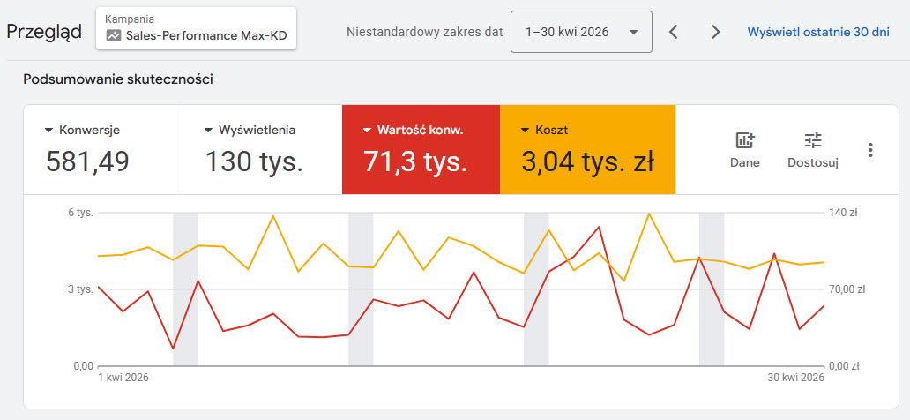Expand the Wartość konw. metric dropdown

click(367, 131)
